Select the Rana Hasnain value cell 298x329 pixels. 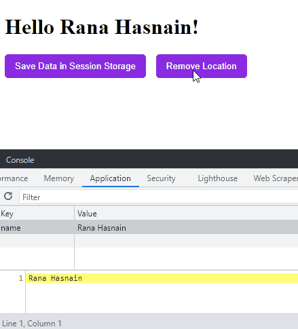click(x=187, y=228)
